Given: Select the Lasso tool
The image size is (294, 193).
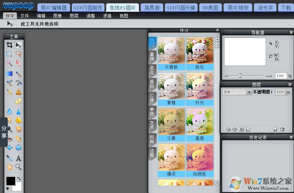Looking at the screenshot, I should (19, 54).
